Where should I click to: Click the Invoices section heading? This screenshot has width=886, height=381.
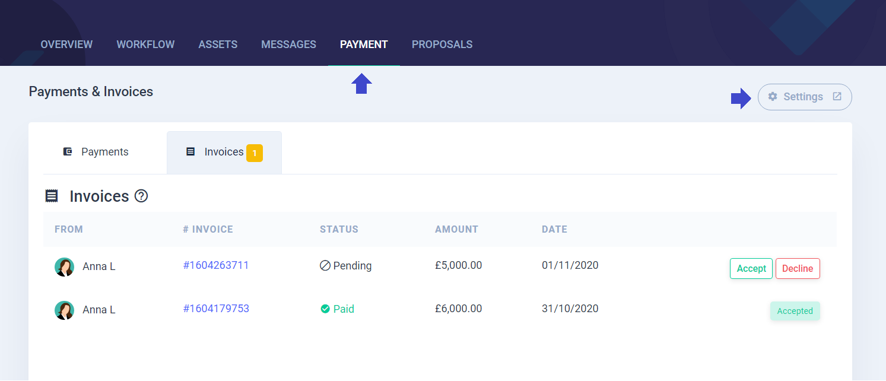pyautogui.click(x=99, y=196)
